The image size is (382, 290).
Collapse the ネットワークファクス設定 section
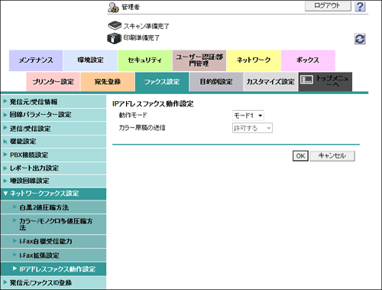(53, 194)
